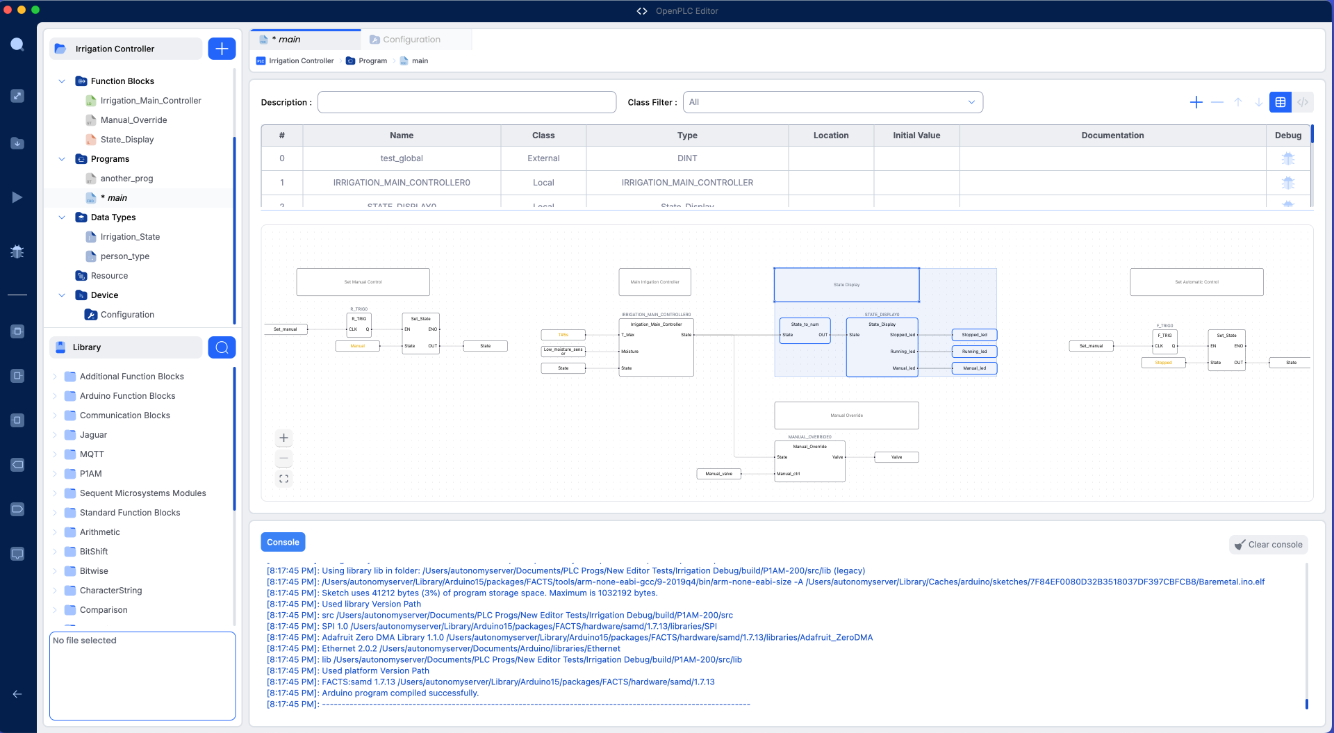Switch variables to code view
The image size is (1334, 733).
click(1303, 102)
